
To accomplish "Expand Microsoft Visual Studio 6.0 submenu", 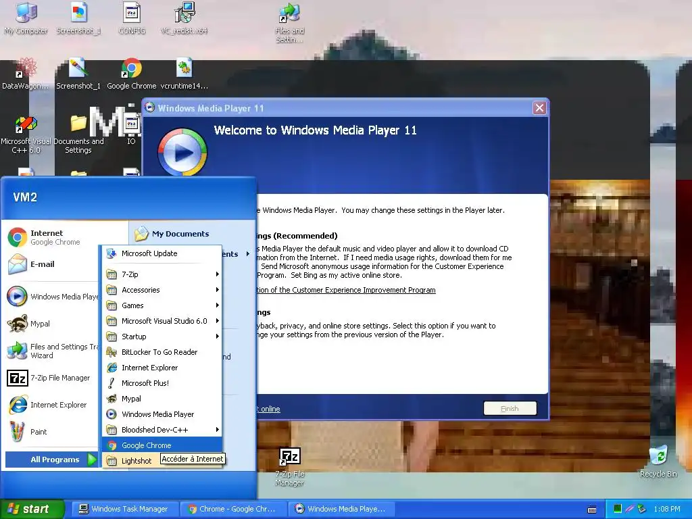I will (162, 321).
